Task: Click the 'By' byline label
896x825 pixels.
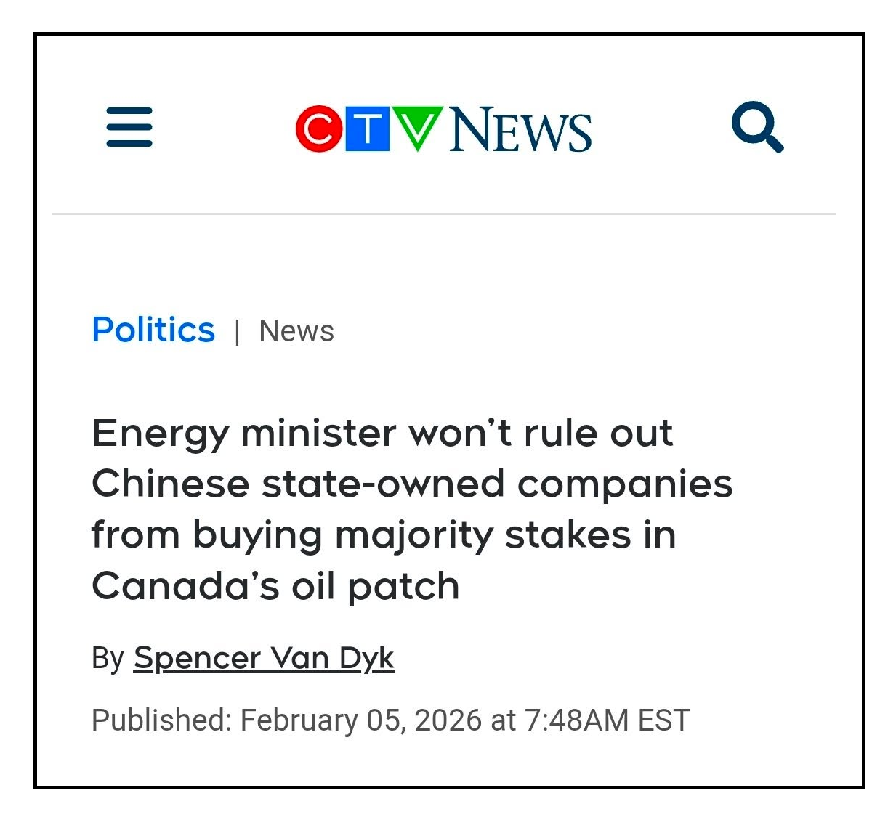Action: [x=108, y=658]
